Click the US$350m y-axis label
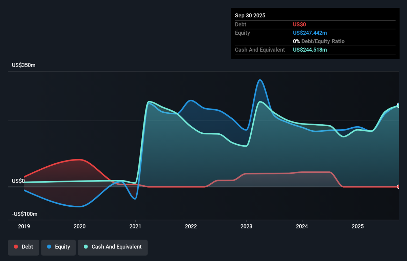Image resolution: width=407 pixels, height=261 pixels. [23, 65]
